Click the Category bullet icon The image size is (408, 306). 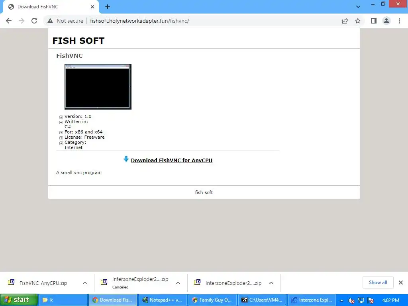[x=61, y=143]
